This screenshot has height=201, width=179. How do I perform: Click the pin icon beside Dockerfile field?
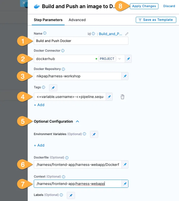coord(125,165)
